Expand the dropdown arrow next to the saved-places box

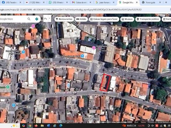tap(49, 18)
